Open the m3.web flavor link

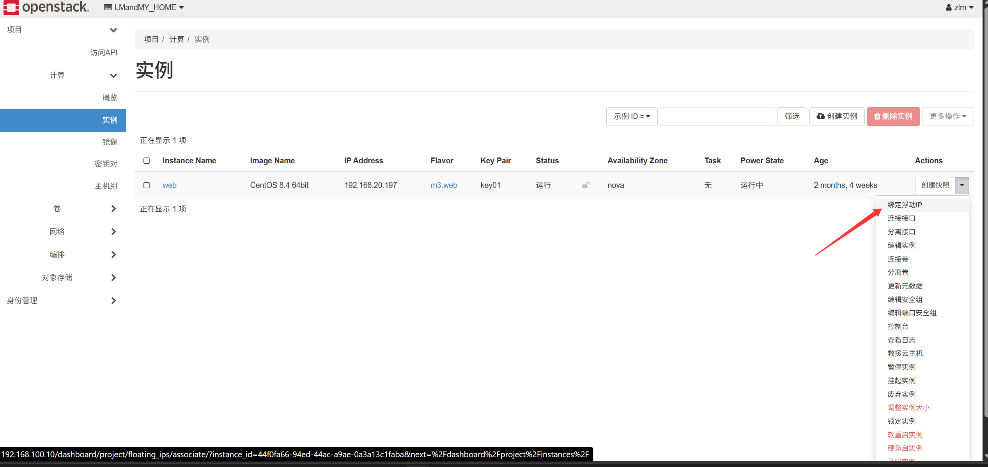coord(444,185)
